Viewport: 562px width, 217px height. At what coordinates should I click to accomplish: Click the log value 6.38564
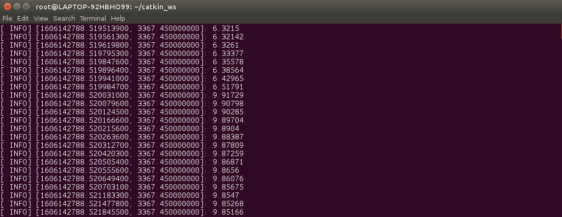[228, 70]
